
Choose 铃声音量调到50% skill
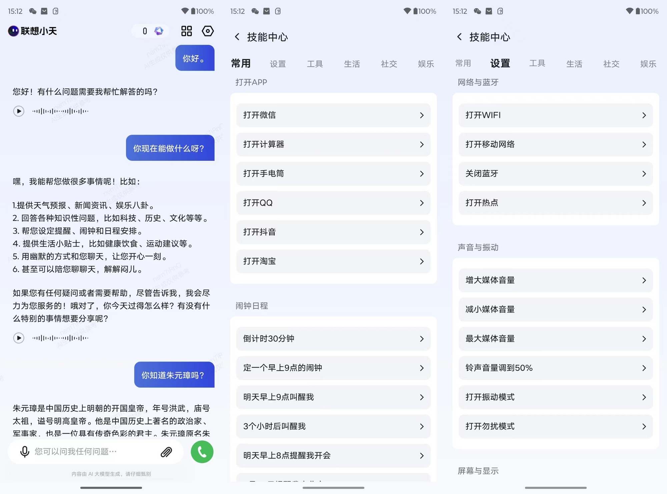pyautogui.click(x=556, y=368)
